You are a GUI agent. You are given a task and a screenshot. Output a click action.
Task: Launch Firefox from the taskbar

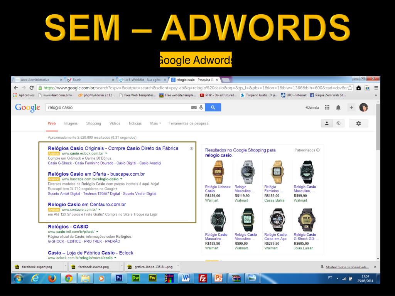click(x=52, y=278)
